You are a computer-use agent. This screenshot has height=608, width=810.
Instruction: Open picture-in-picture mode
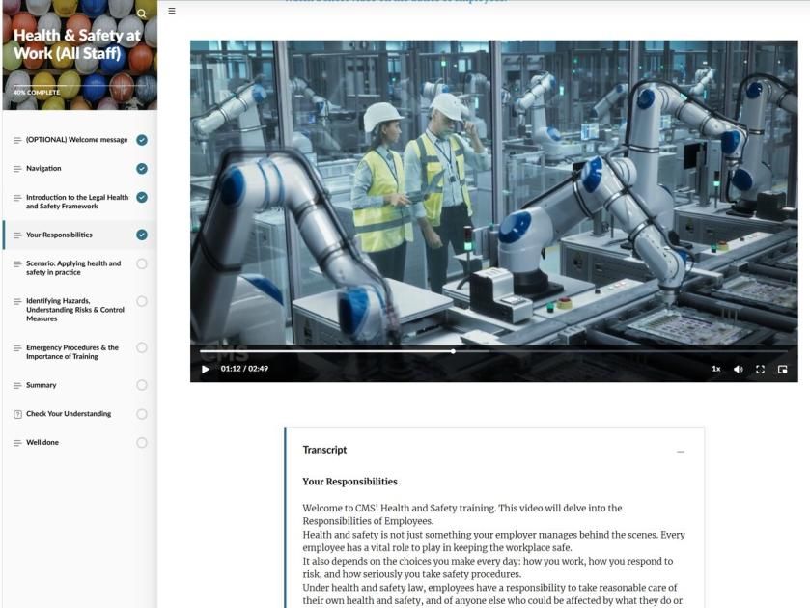(x=783, y=369)
